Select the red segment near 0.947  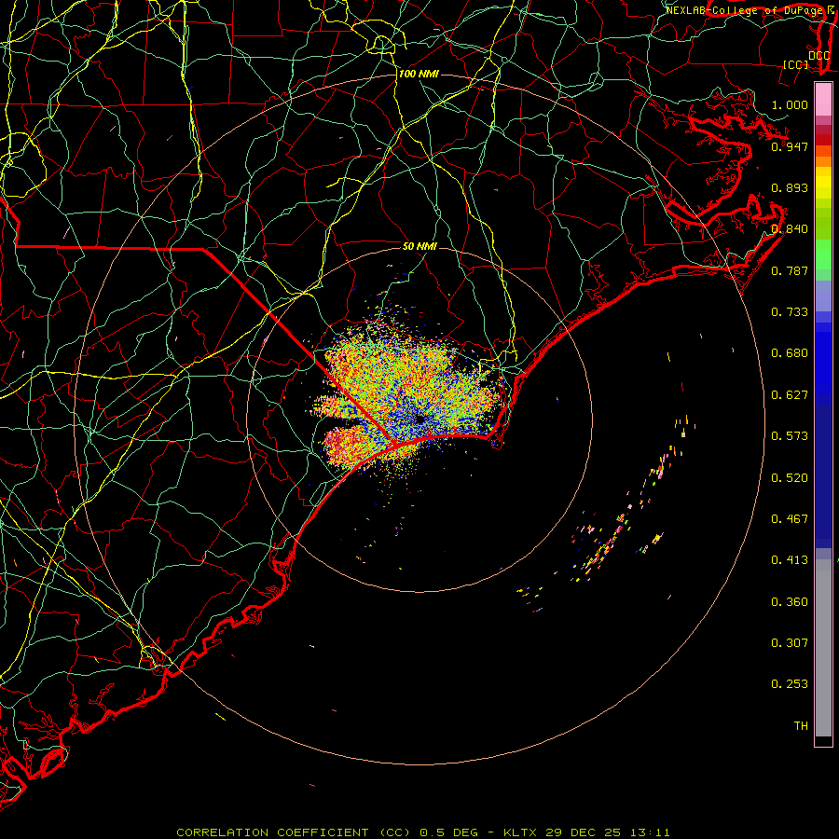click(823, 140)
